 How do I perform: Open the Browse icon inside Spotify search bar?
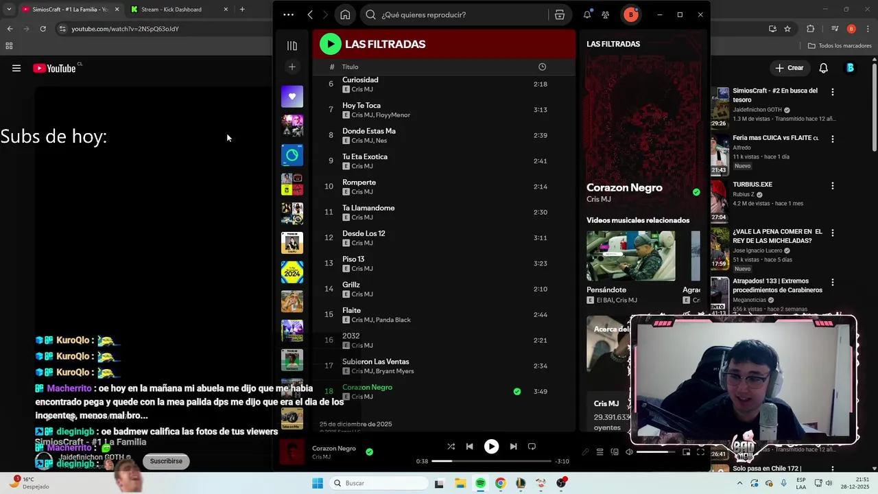pyautogui.click(x=559, y=14)
